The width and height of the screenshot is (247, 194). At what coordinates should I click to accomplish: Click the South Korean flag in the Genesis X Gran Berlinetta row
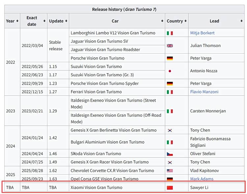(170, 131)
